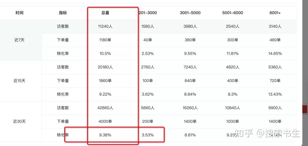The height and width of the screenshot is (146, 308).
Task: Select the 4000单 total orders cell
Action: pos(105,122)
